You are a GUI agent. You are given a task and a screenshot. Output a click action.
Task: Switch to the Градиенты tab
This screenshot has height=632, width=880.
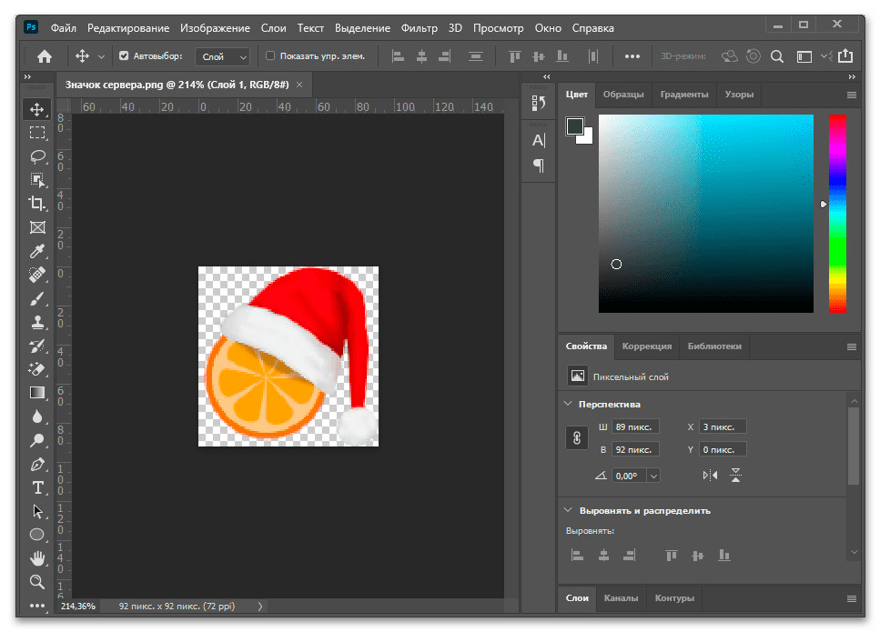[x=683, y=95]
